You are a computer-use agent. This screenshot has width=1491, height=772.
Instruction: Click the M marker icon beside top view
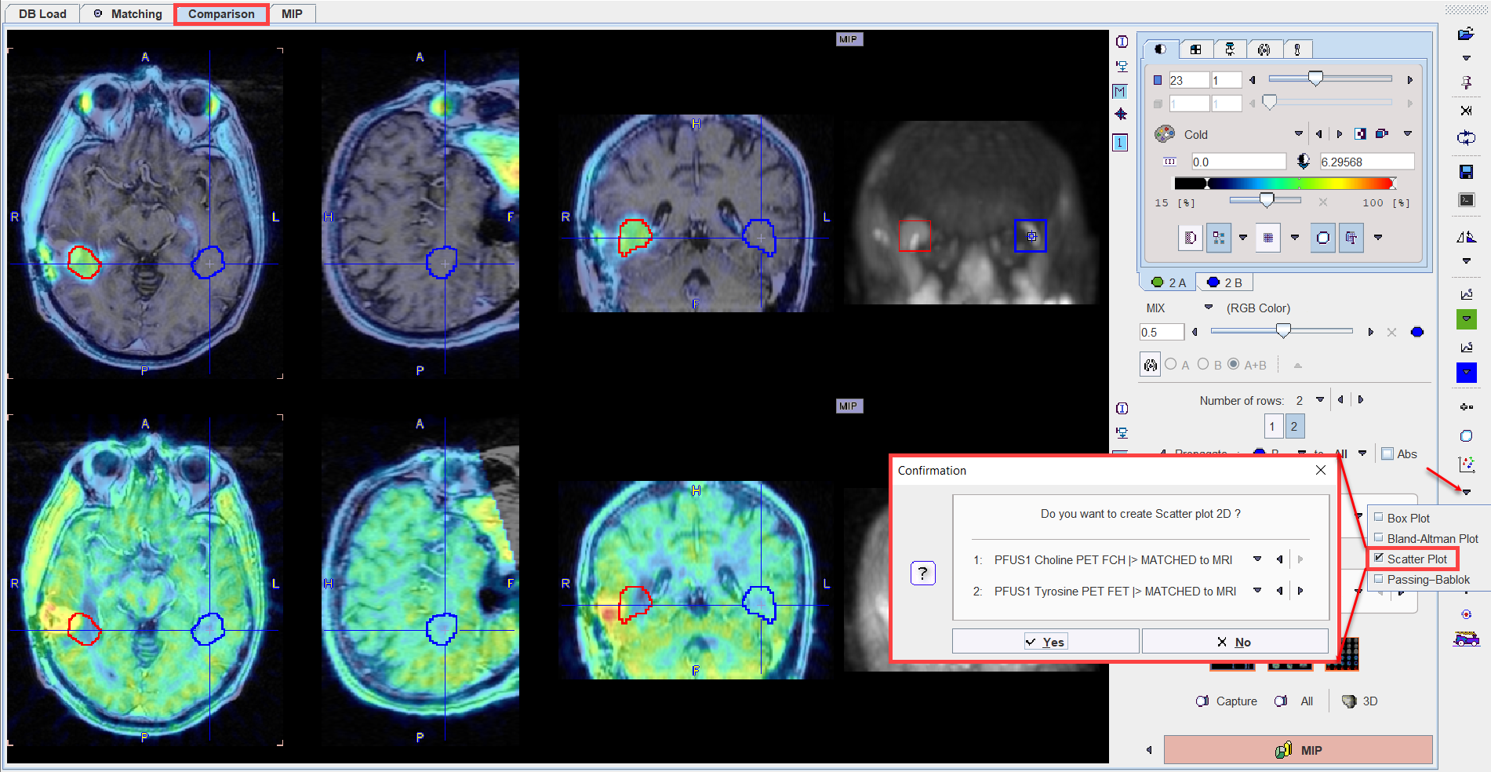tap(1120, 92)
